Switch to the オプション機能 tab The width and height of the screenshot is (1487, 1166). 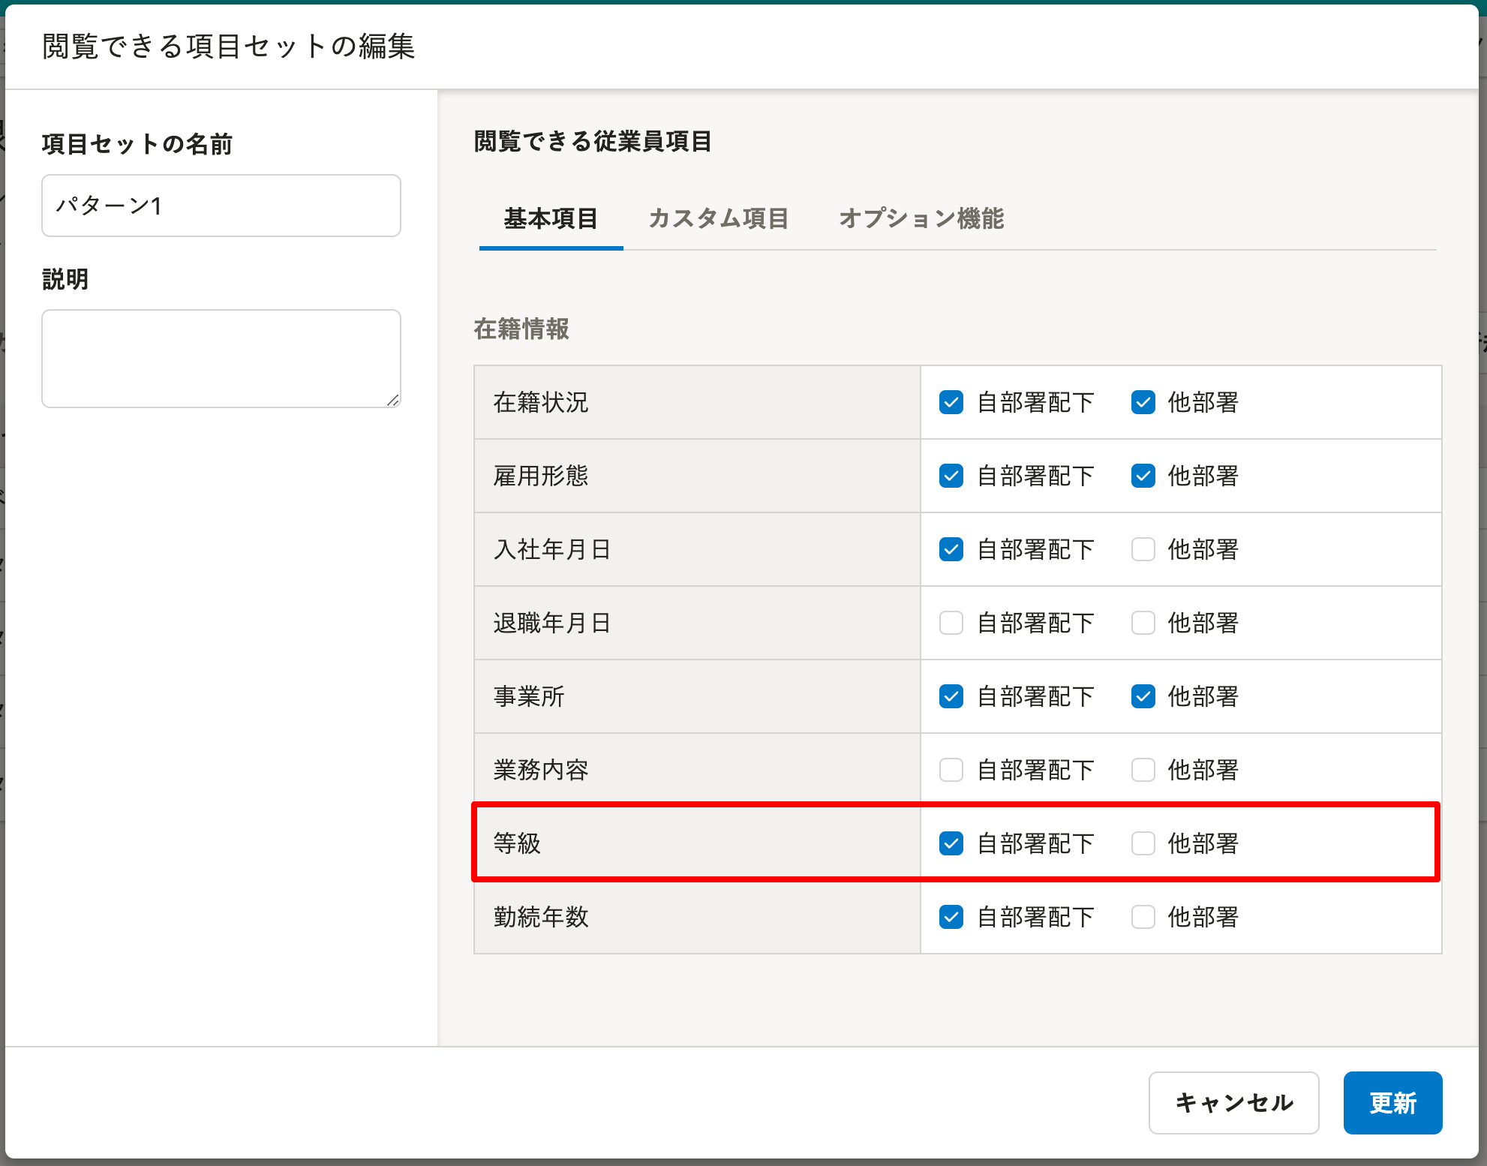click(921, 218)
